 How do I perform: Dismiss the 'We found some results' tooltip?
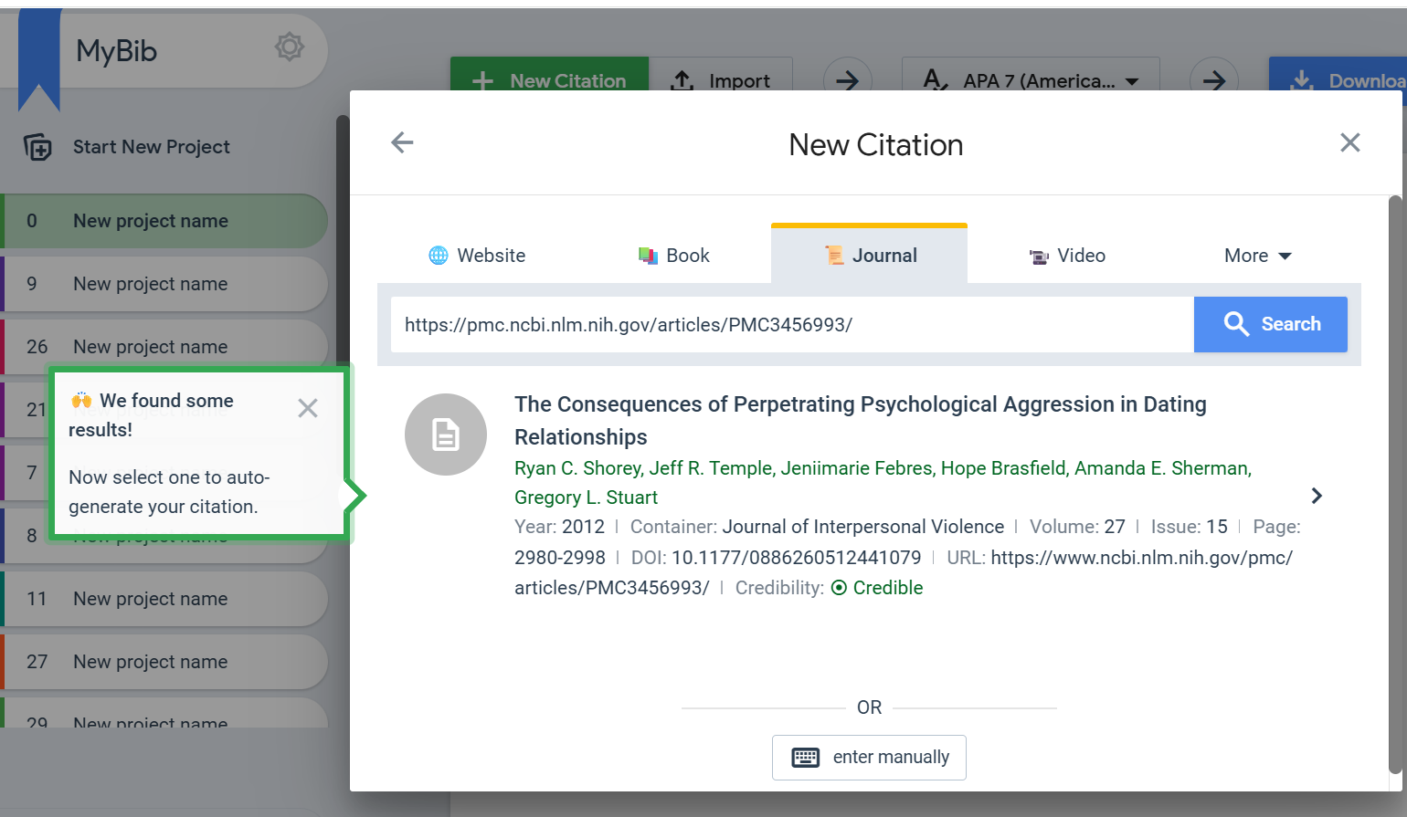tap(308, 408)
